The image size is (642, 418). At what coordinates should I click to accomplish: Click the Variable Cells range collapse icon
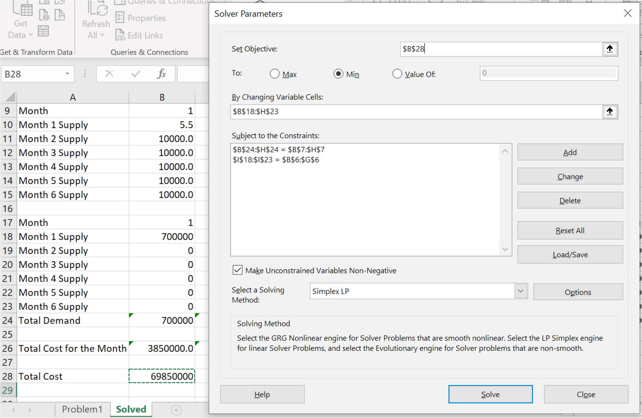click(610, 112)
